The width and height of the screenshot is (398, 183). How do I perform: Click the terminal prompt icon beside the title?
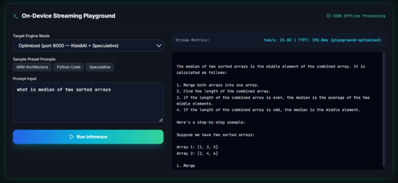pos(16,16)
